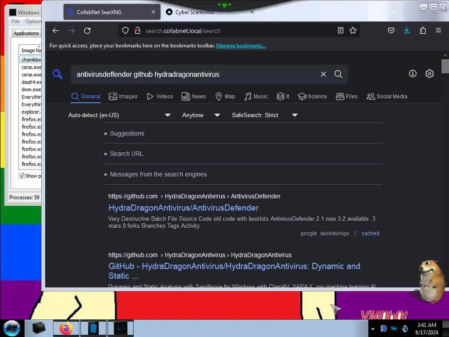
Task: Select the Science search category
Action: pyautogui.click(x=312, y=97)
